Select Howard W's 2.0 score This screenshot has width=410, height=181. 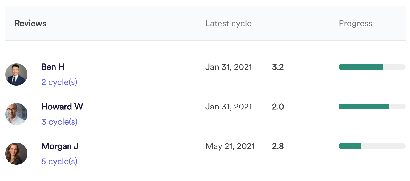278,107
